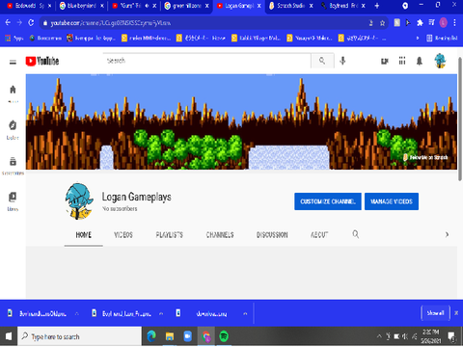Switch to the channel Videos tab
The height and width of the screenshot is (347, 463).
[123, 235]
